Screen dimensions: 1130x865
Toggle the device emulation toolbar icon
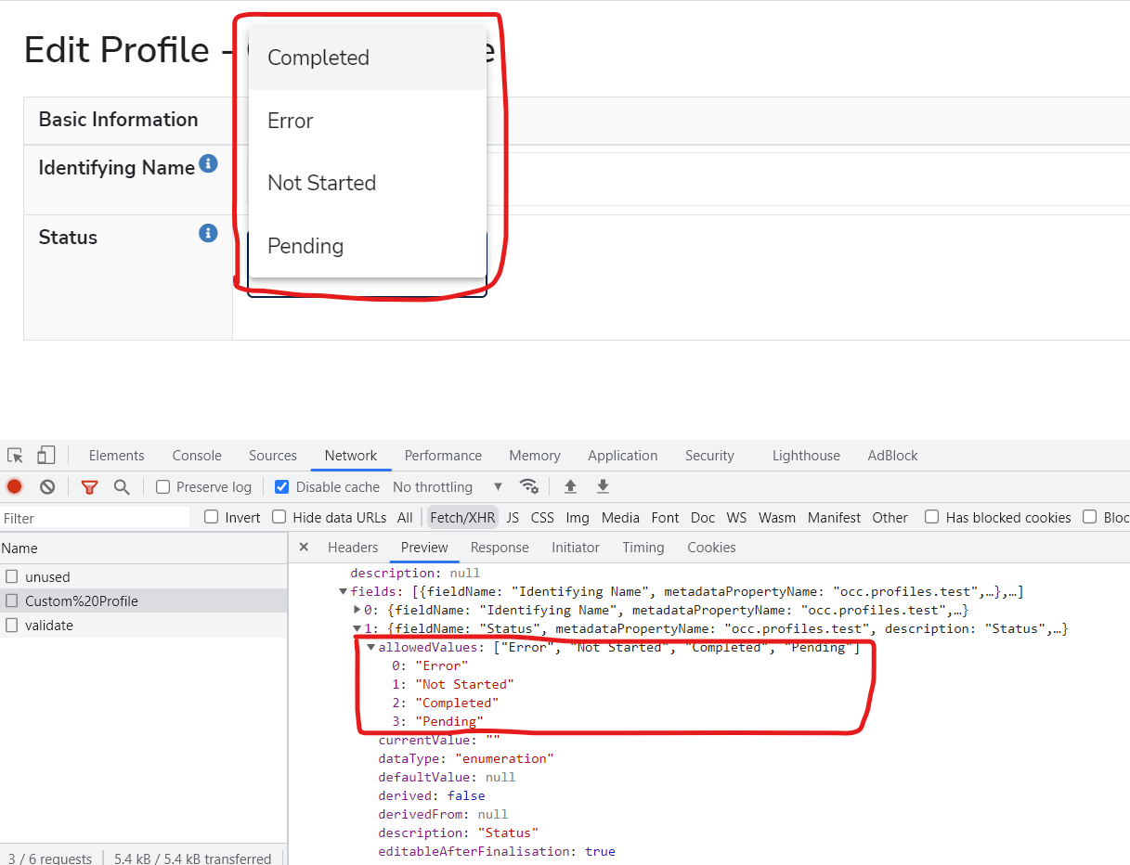pyautogui.click(x=45, y=455)
